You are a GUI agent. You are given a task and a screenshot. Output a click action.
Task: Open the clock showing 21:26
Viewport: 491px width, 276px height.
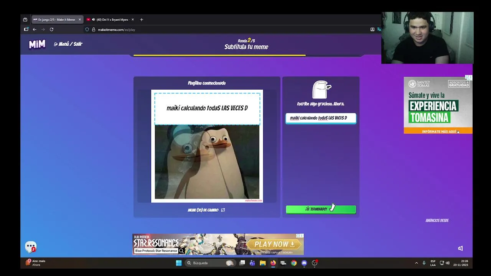pyautogui.click(x=461, y=263)
